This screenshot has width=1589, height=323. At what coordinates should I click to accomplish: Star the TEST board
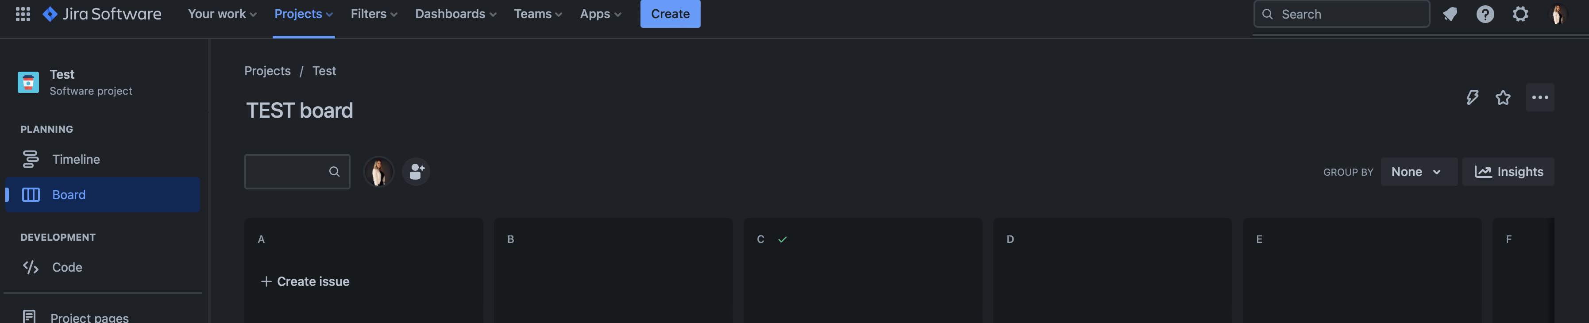coord(1503,97)
